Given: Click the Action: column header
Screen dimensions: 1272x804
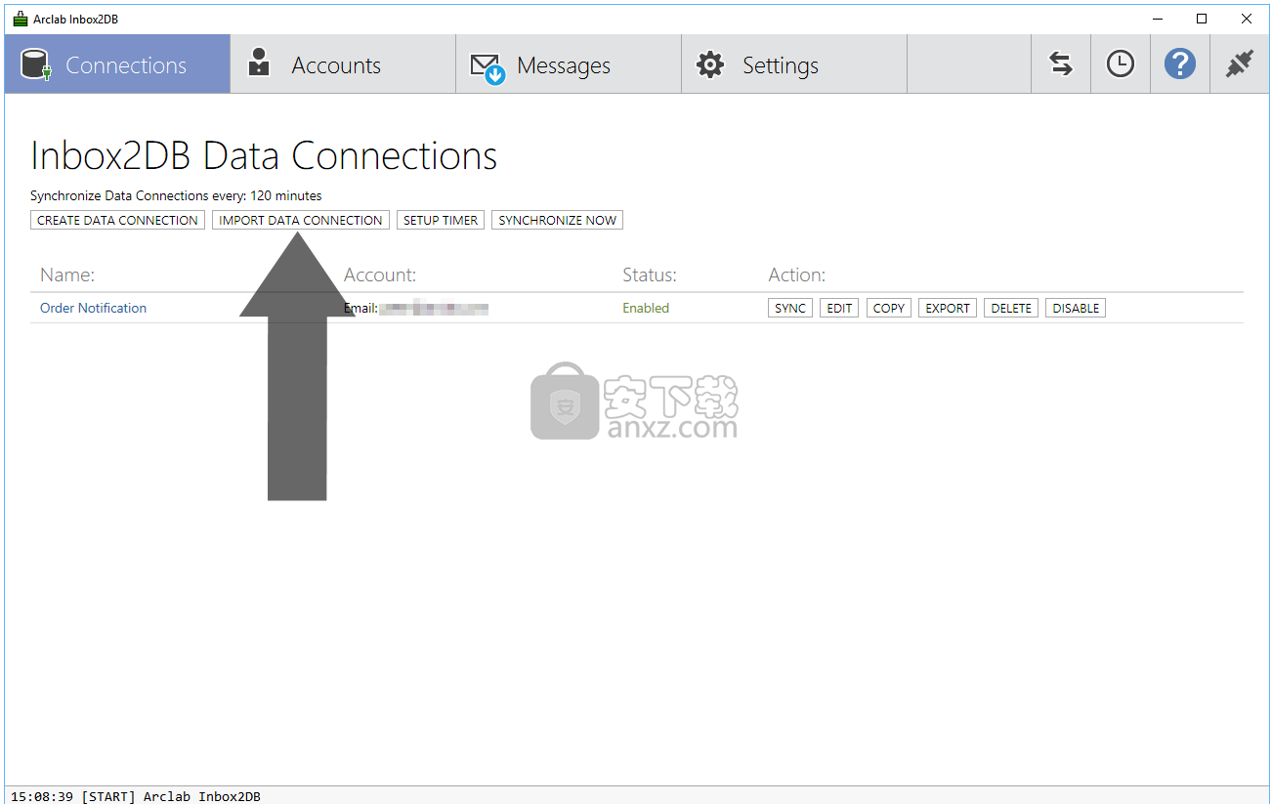Looking at the screenshot, I should pyautogui.click(x=797, y=275).
